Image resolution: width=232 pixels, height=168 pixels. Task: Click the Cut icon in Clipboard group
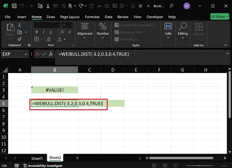point(19,25)
